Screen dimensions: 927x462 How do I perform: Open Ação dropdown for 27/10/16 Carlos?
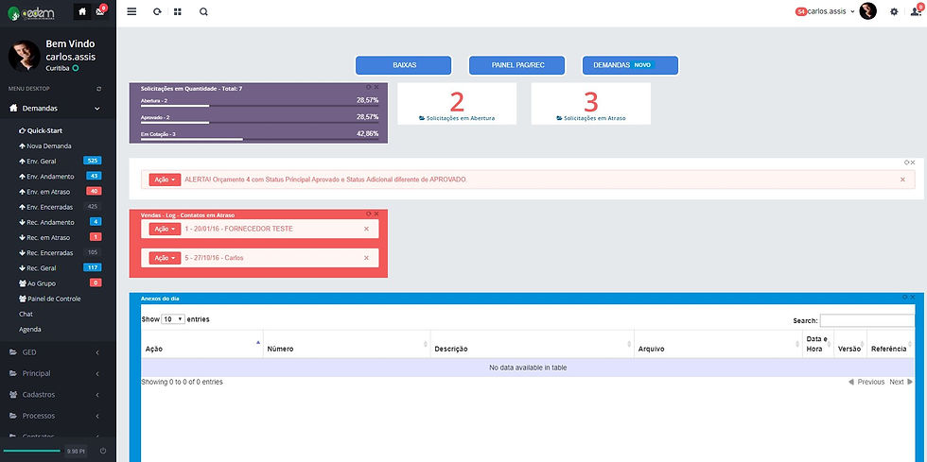point(165,258)
